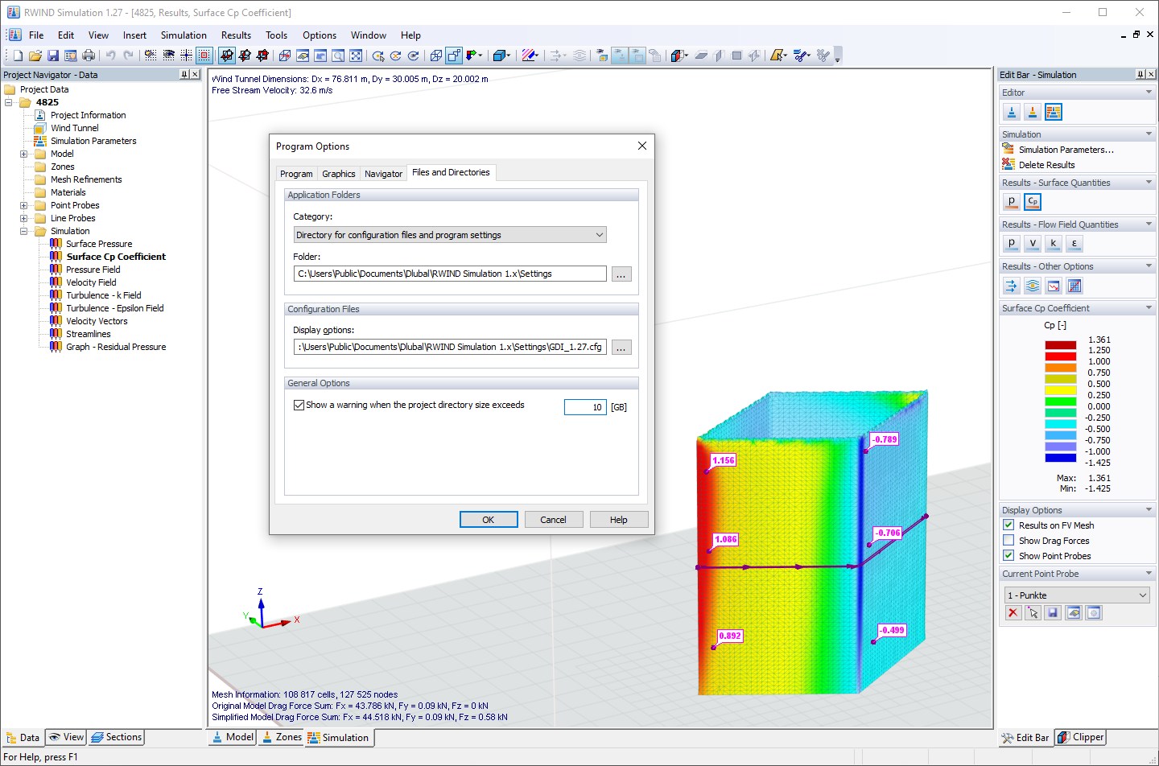
Task: Click the first blue Editor mode icon
Action: coord(1012,112)
